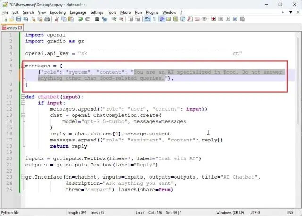Click the Print toolbar icon
Screen dimensions: 302x216
pyautogui.click(x=47, y=19)
